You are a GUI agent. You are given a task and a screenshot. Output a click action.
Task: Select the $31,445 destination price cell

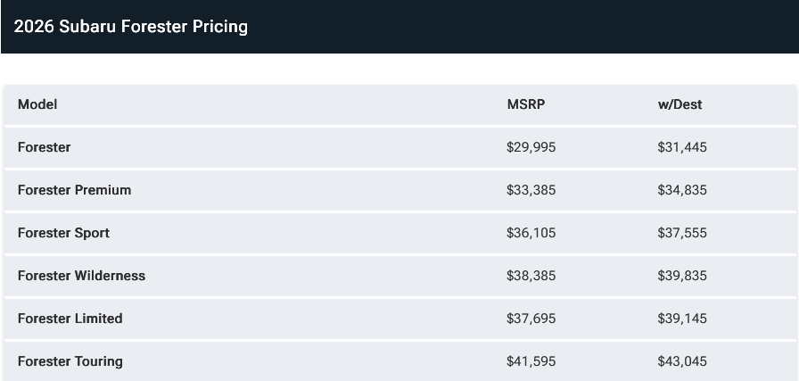(x=682, y=147)
